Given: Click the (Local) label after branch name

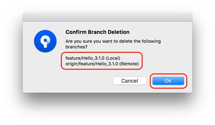Looking at the screenshot, I should coord(113,58).
